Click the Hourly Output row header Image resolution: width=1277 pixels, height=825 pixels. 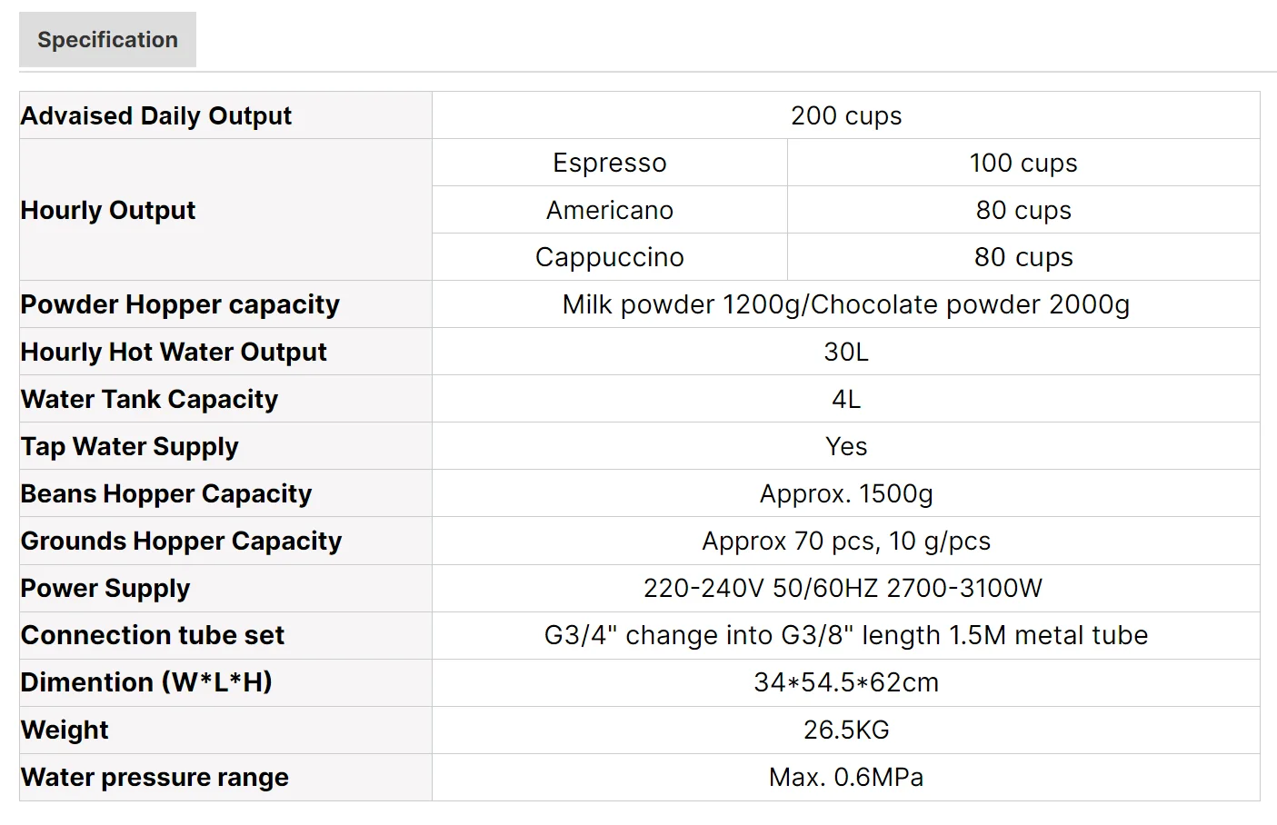pyautogui.click(x=108, y=211)
